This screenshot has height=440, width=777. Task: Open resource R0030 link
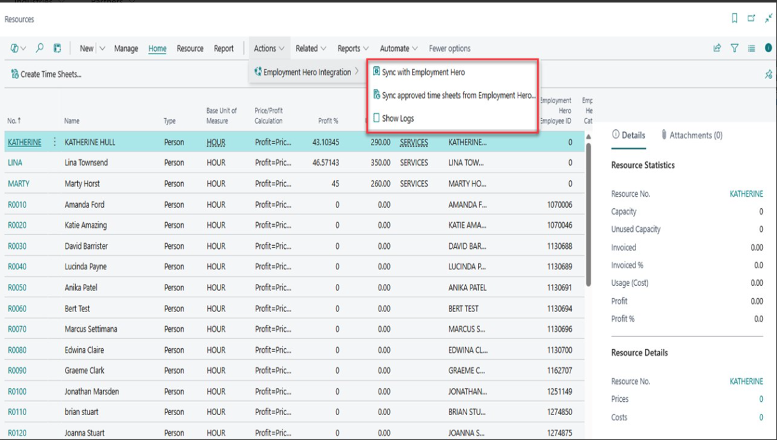[17, 246]
